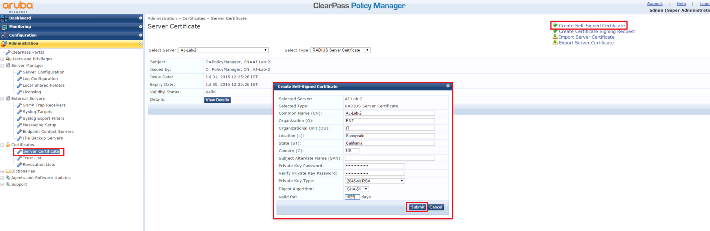The image size is (710, 231).
Task: Click Import Server Certificate link
Action: point(586,37)
